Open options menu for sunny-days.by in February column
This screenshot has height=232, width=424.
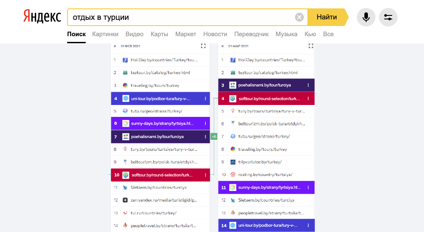[205, 123]
